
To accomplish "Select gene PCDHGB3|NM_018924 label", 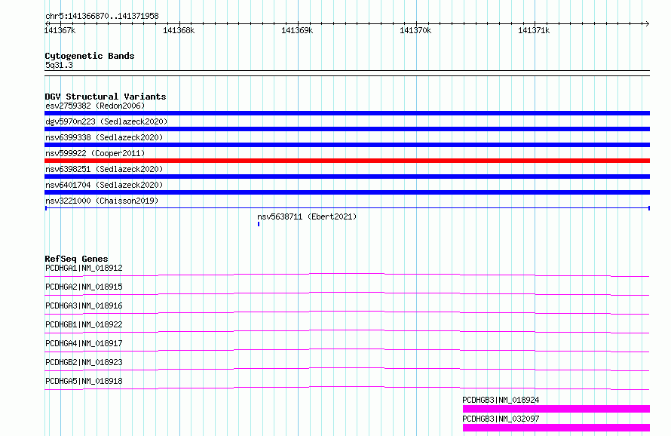I will tap(501, 400).
